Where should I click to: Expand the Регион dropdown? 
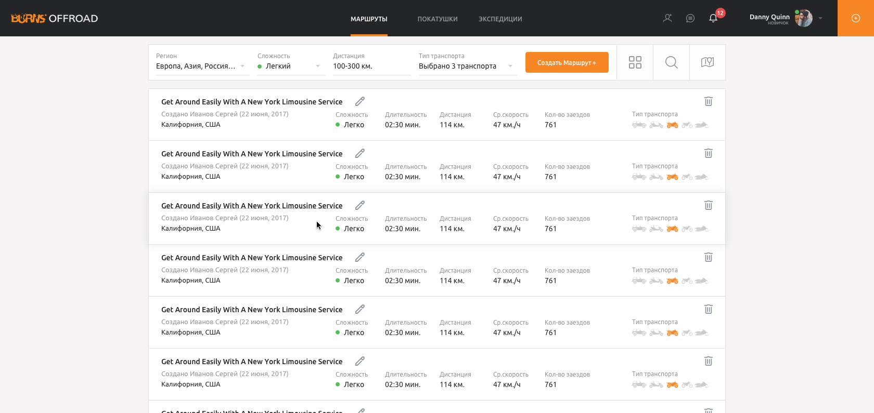pyautogui.click(x=200, y=66)
